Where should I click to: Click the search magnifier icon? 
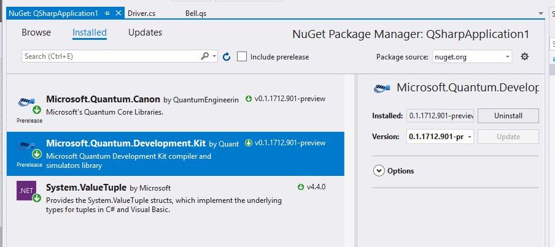(x=205, y=56)
